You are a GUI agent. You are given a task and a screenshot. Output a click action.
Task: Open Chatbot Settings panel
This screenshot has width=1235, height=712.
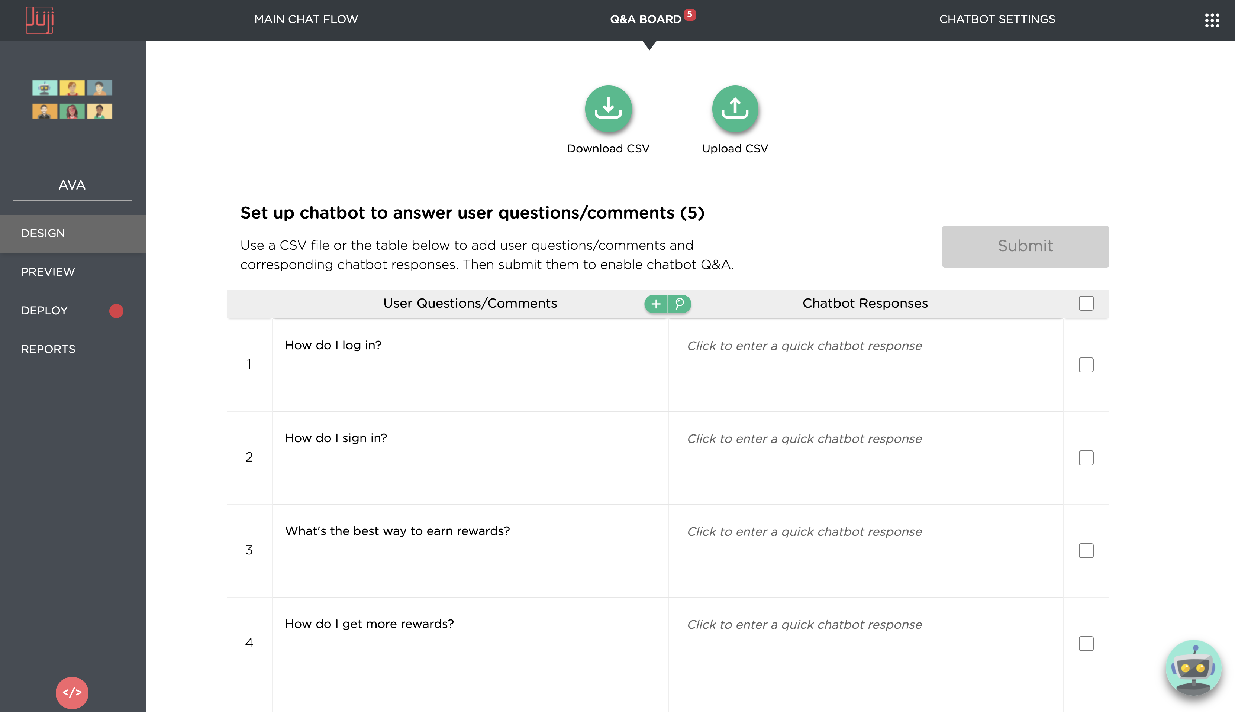[x=997, y=18]
